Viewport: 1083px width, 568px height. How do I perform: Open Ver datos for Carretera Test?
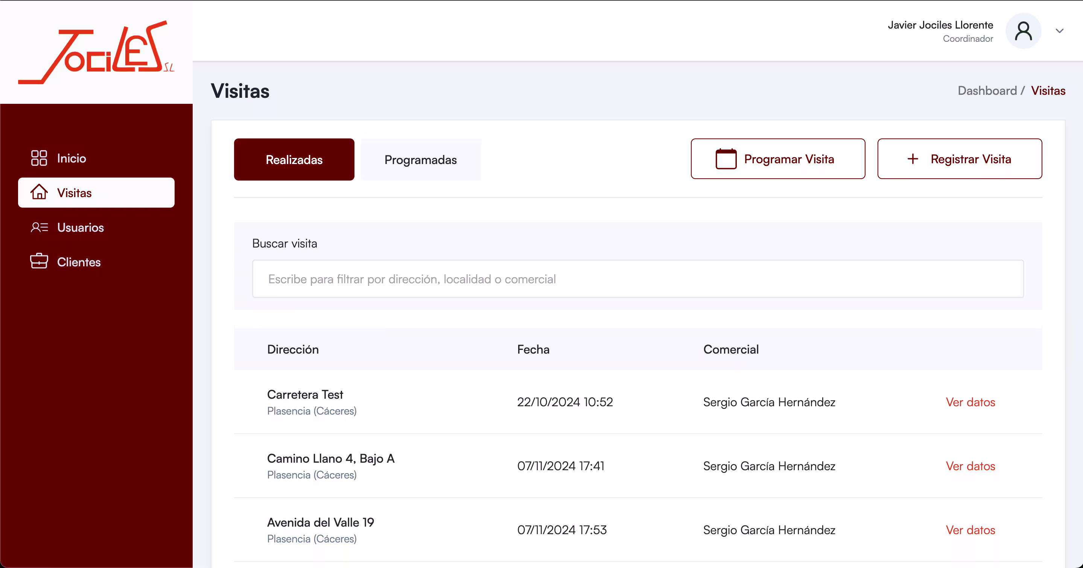click(970, 402)
